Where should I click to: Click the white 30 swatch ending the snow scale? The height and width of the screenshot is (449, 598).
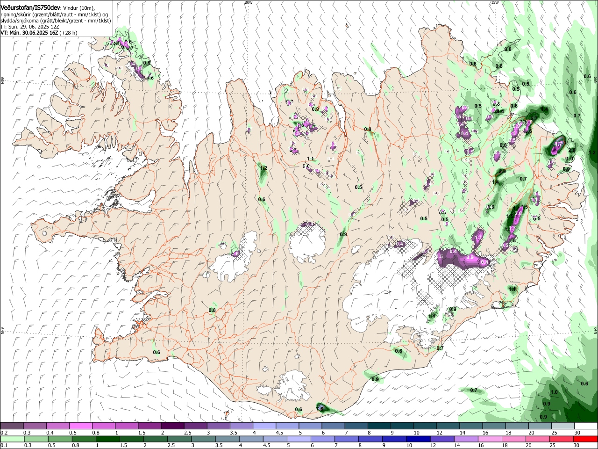586,426
